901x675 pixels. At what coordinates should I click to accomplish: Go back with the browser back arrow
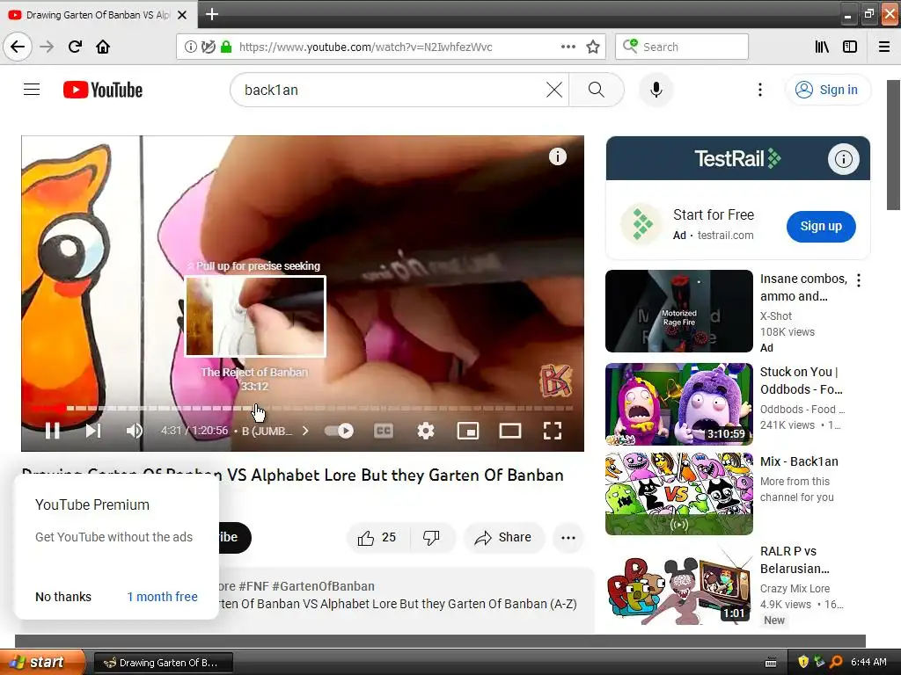[x=18, y=47]
